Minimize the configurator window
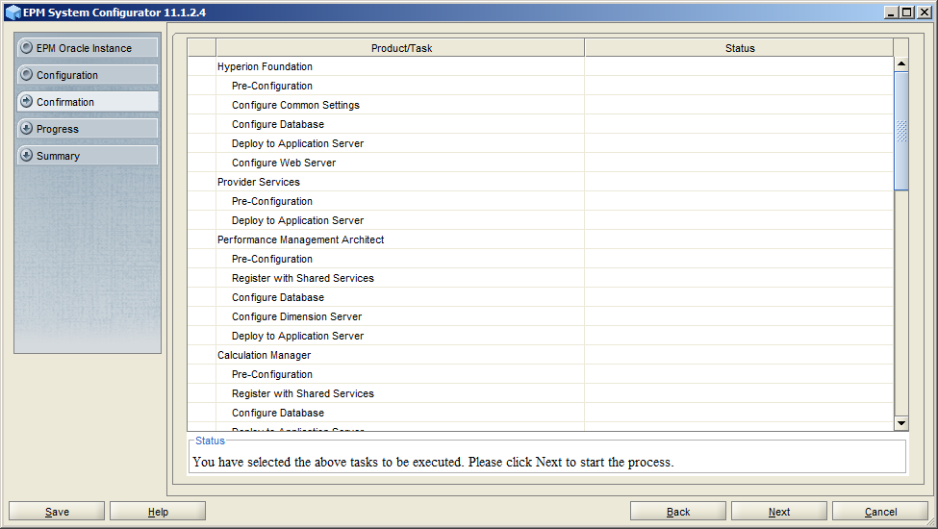 [x=891, y=13]
